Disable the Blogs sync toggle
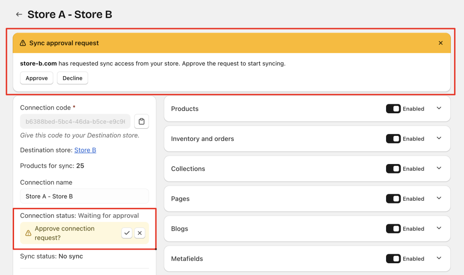The image size is (464, 275). tap(393, 229)
